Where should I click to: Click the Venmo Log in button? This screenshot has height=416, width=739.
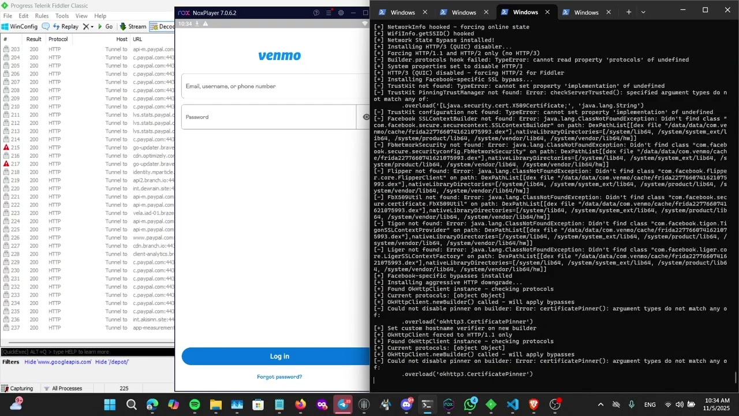275,356
